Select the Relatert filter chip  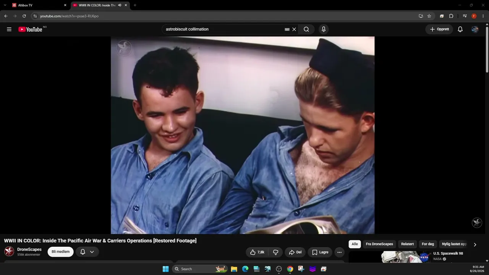(x=407, y=244)
